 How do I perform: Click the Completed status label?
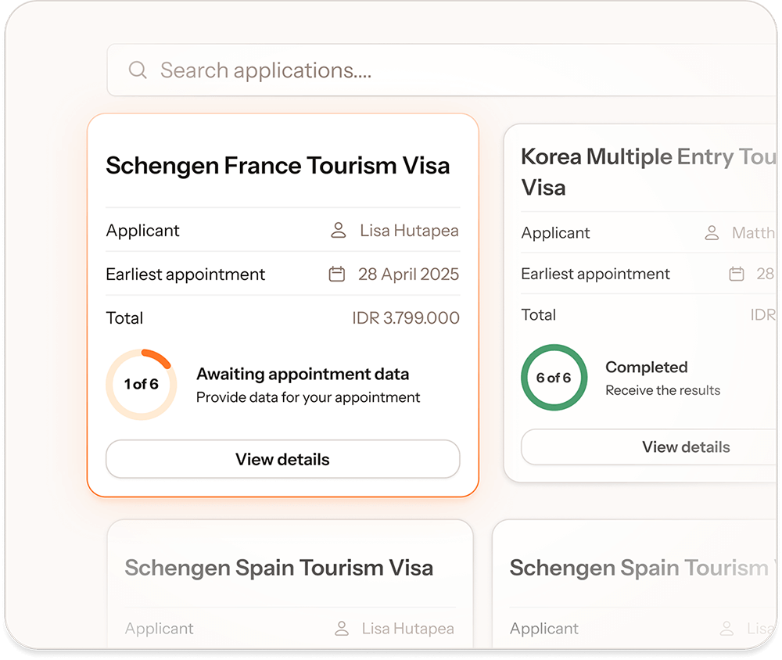647,367
